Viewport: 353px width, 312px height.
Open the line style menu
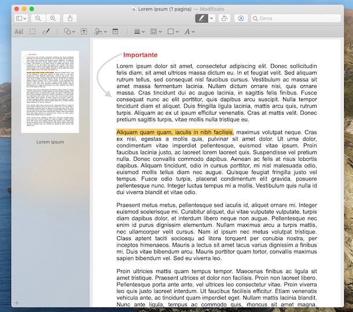[139, 32]
